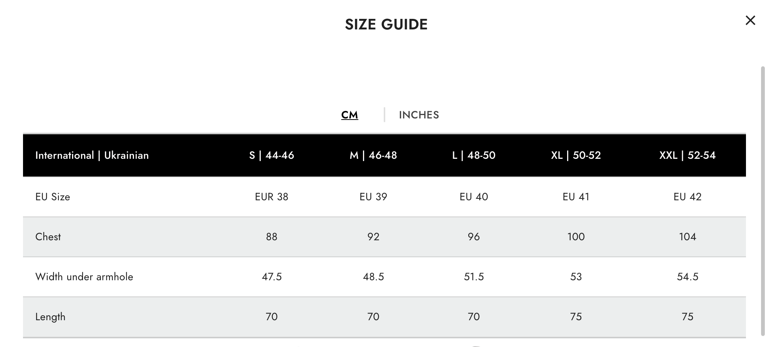
Task: Click the EU Size row label
Action: (53, 197)
